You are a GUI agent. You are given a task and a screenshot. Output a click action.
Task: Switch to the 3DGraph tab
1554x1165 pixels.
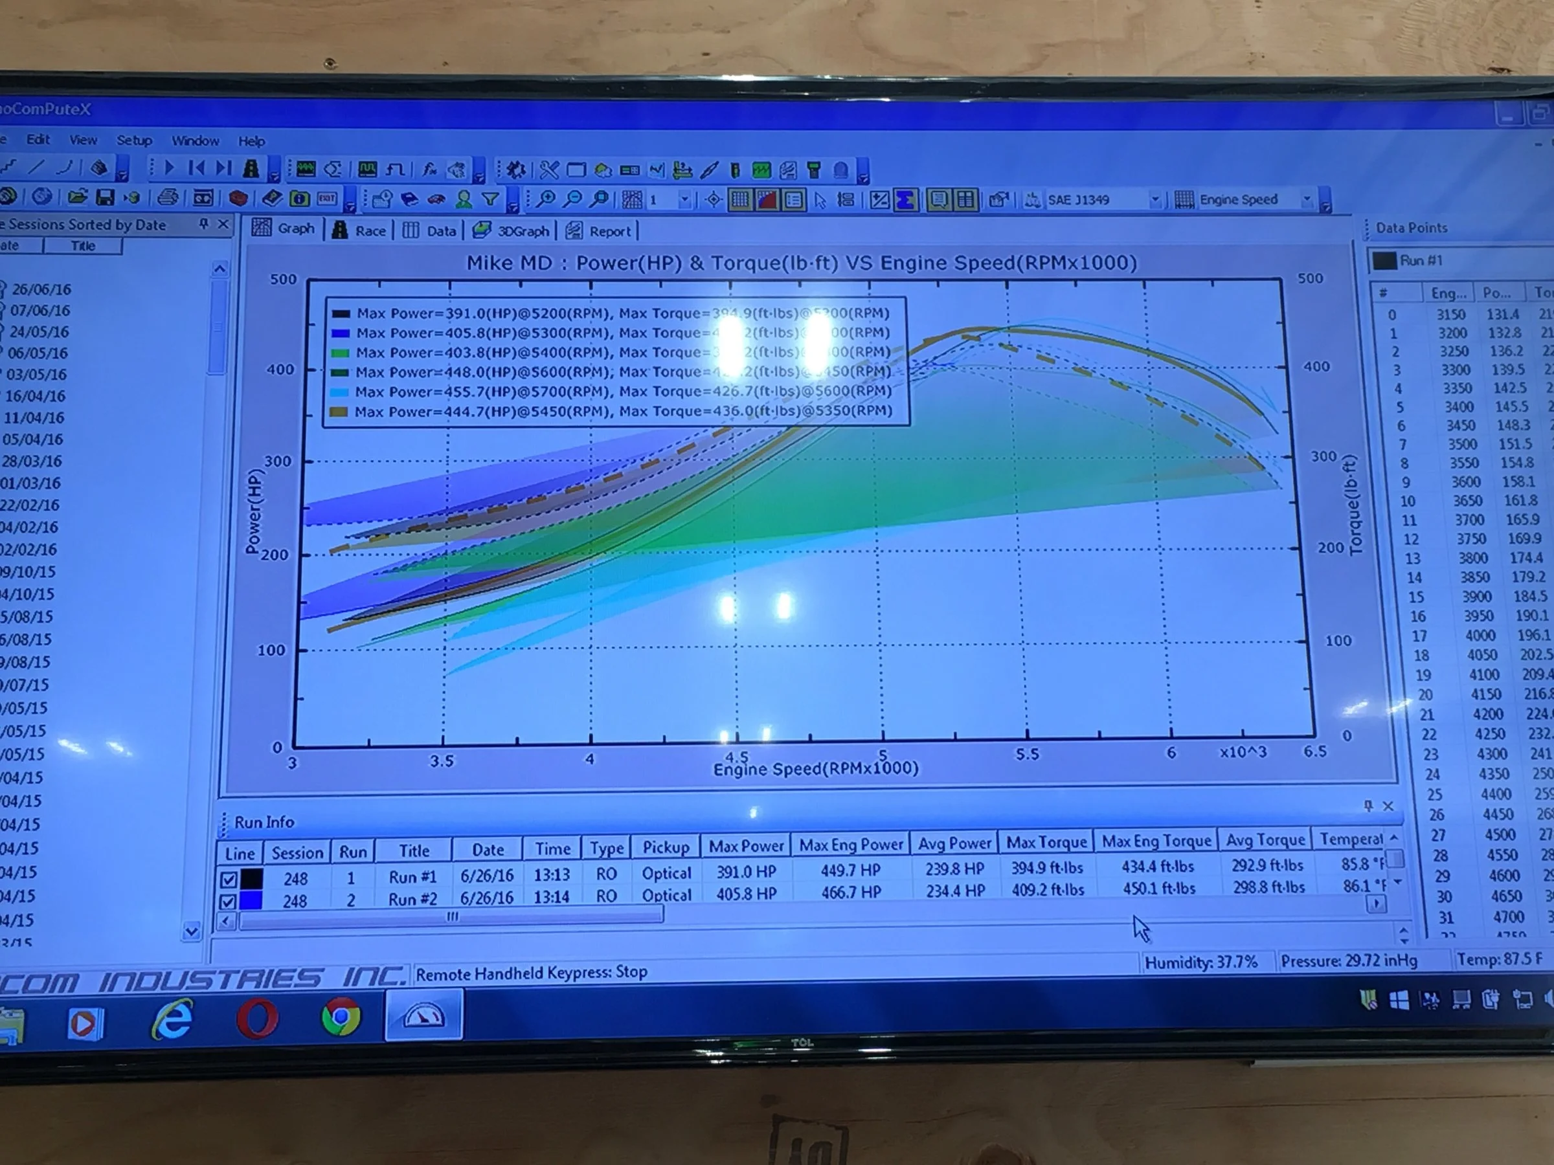[x=512, y=230]
